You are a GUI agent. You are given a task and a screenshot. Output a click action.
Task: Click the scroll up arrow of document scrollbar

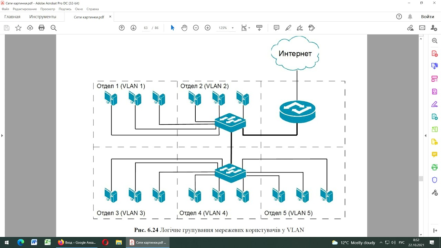click(421, 39)
